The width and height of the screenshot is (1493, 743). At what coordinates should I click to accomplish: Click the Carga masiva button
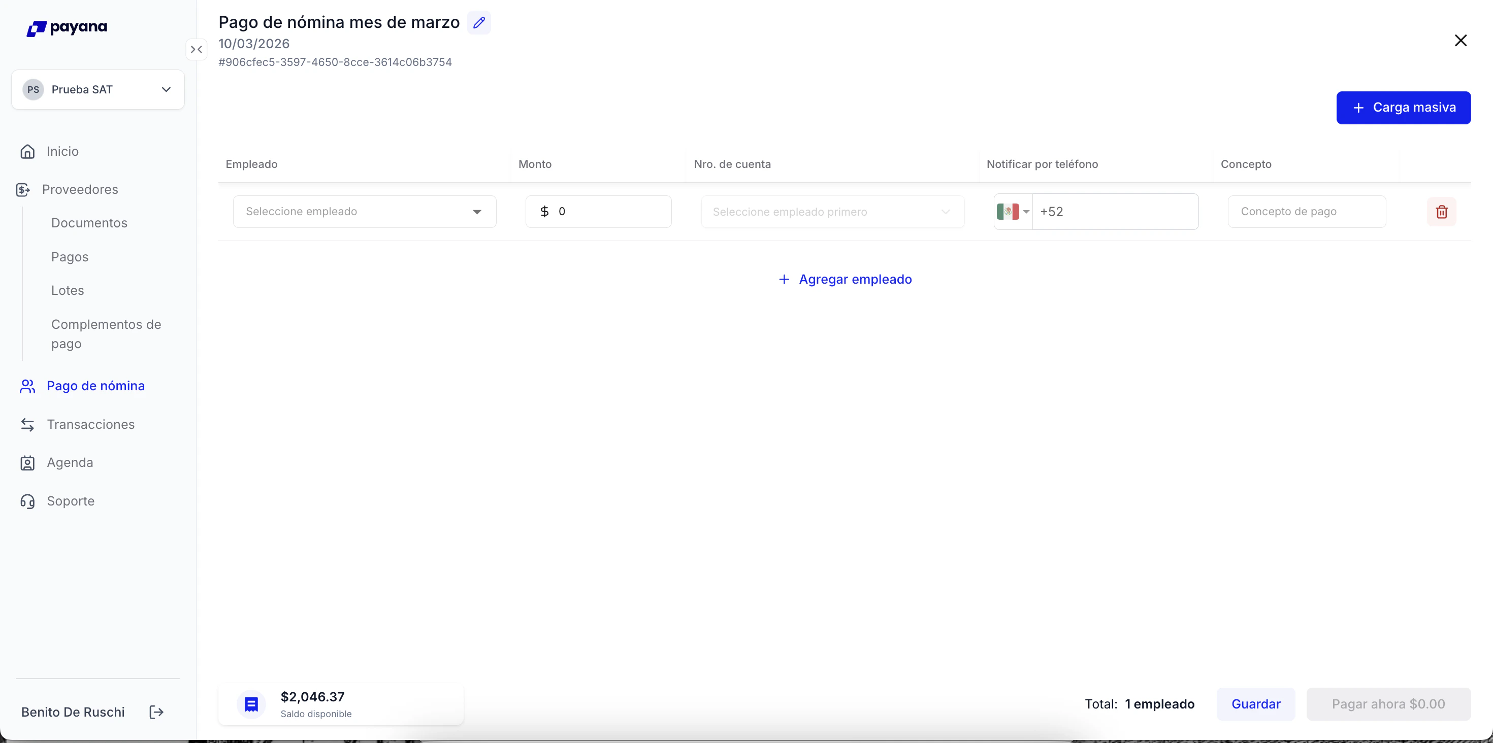[1403, 108]
